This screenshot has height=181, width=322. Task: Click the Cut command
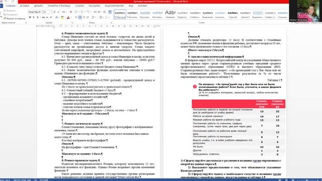(10, 11)
